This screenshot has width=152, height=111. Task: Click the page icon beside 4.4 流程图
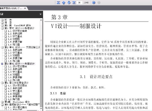click(x=6, y=94)
